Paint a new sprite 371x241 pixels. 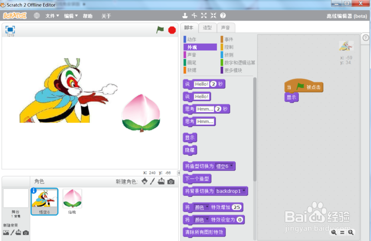click(152, 181)
